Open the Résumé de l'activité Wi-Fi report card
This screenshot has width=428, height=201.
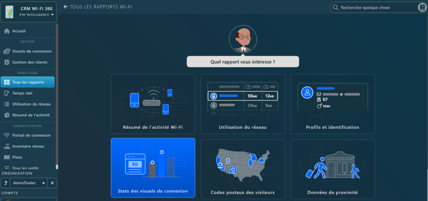click(153, 104)
